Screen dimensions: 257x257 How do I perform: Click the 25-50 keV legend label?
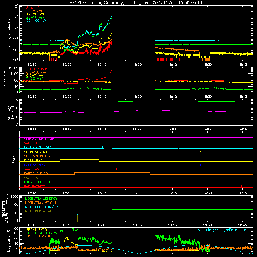coord(35,17)
